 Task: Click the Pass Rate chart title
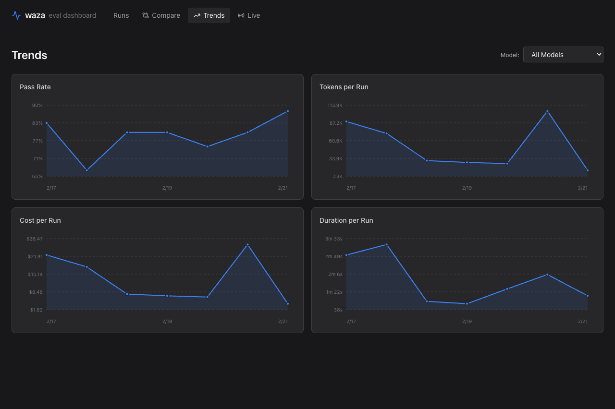click(35, 87)
